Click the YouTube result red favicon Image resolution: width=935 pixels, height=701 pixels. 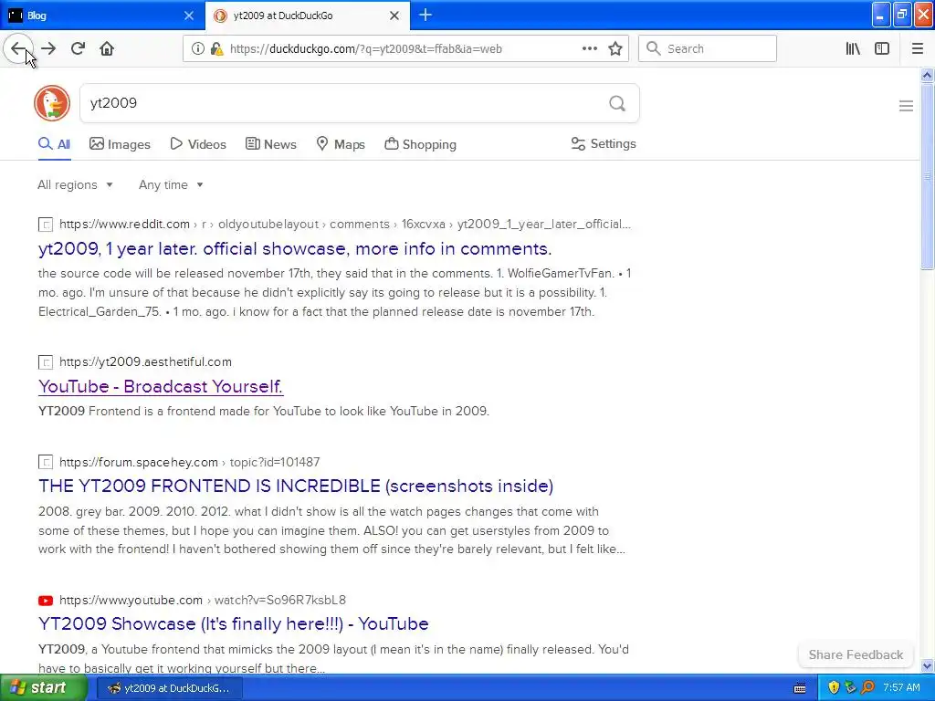46,601
